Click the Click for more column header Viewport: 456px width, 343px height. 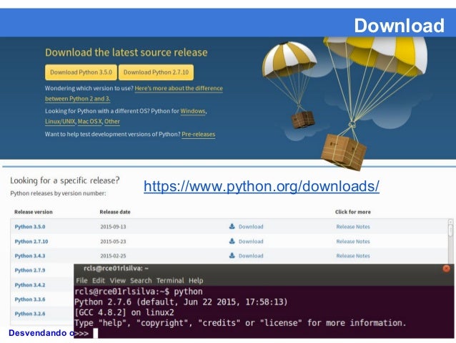click(353, 212)
